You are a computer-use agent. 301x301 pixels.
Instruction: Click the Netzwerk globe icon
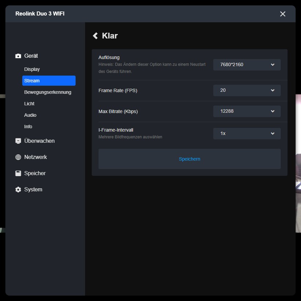[18, 157]
